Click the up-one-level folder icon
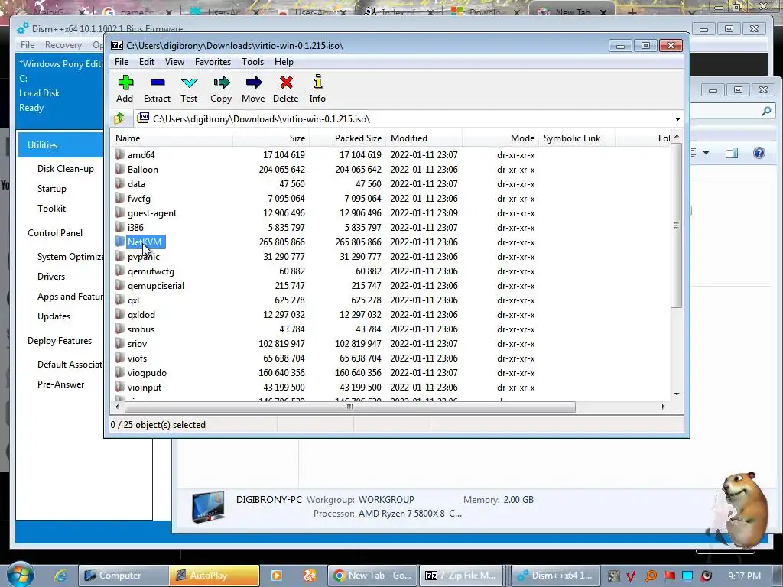 pyautogui.click(x=119, y=118)
